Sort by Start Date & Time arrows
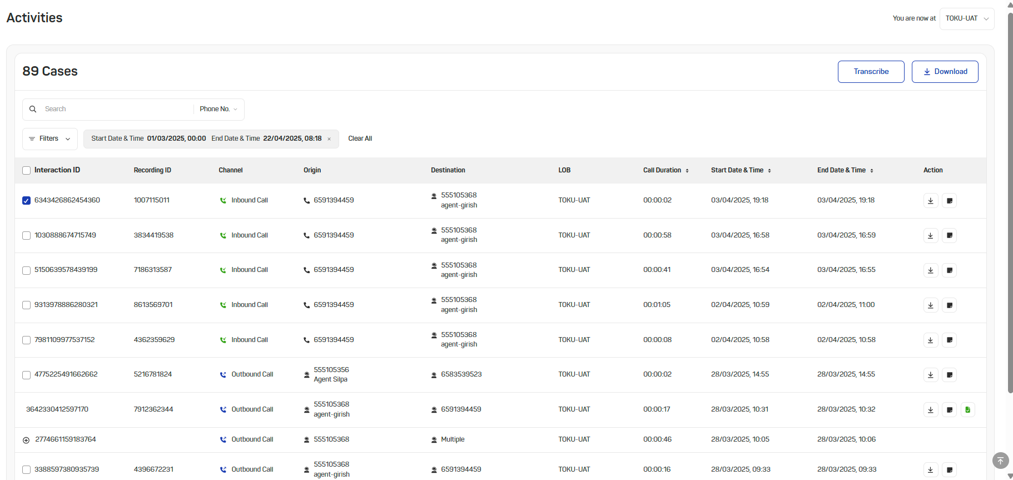 769,171
